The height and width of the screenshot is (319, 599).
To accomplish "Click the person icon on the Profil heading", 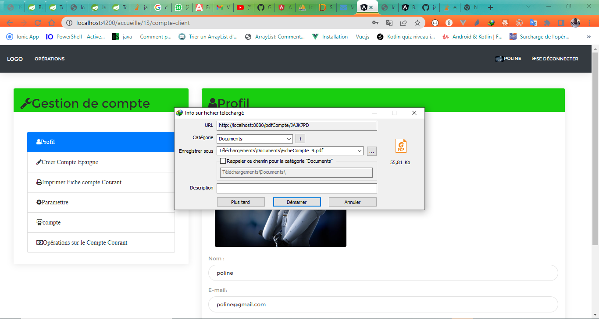I will click(x=212, y=103).
